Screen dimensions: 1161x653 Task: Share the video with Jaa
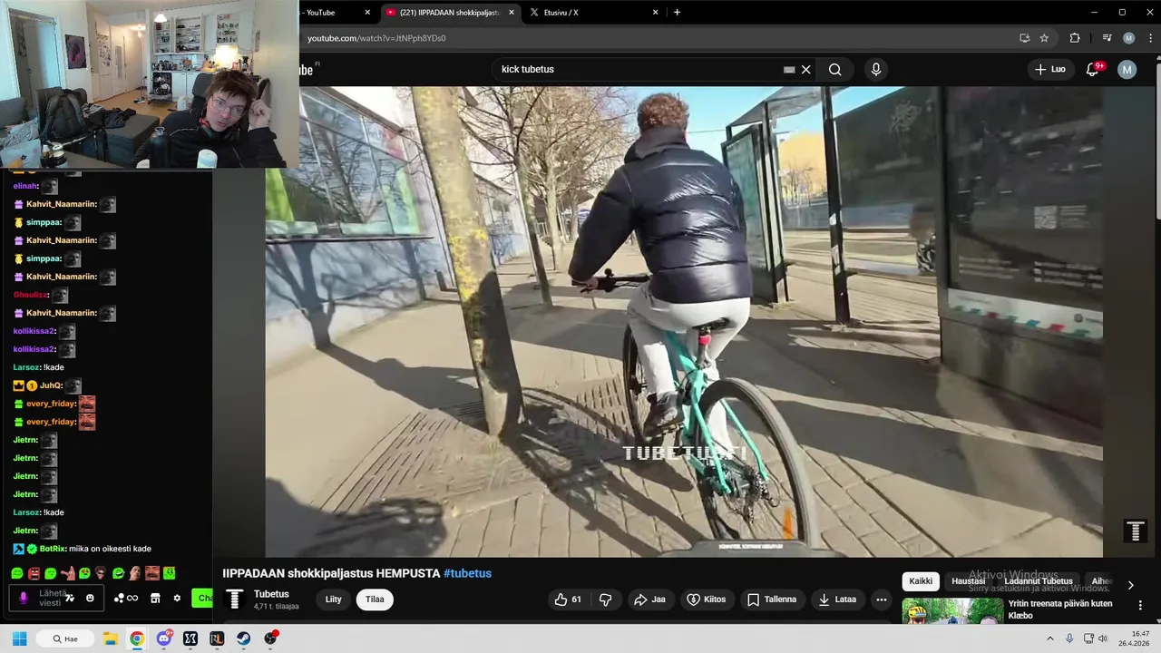[x=649, y=599]
